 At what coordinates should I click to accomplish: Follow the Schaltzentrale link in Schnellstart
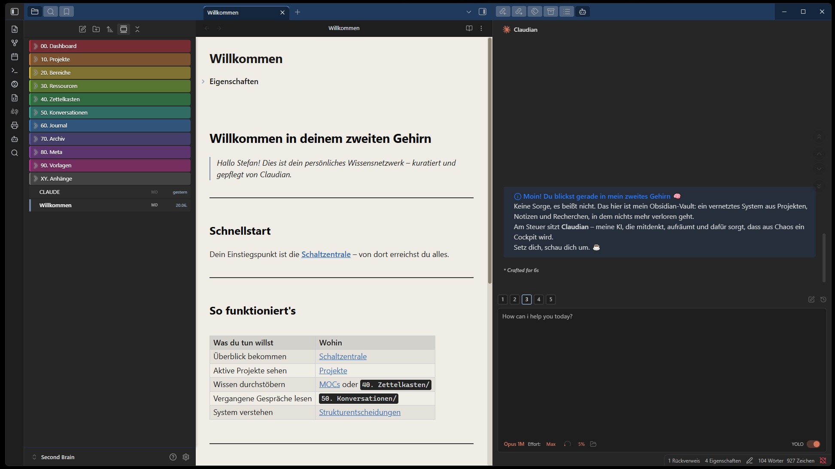(x=326, y=254)
